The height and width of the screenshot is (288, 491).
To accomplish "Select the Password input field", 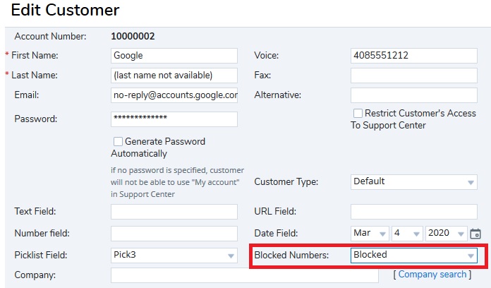I will tap(174, 119).
